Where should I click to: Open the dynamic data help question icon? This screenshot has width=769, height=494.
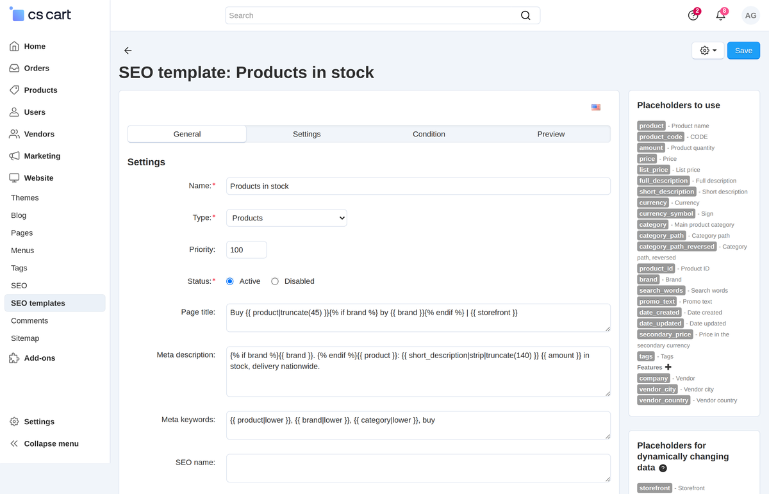click(663, 468)
